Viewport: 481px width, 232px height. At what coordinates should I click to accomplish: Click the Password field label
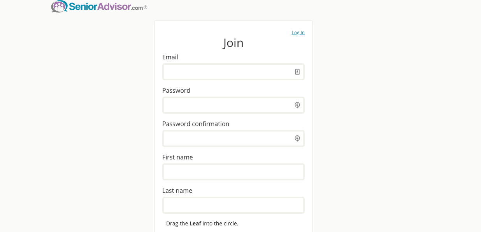coord(176,90)
